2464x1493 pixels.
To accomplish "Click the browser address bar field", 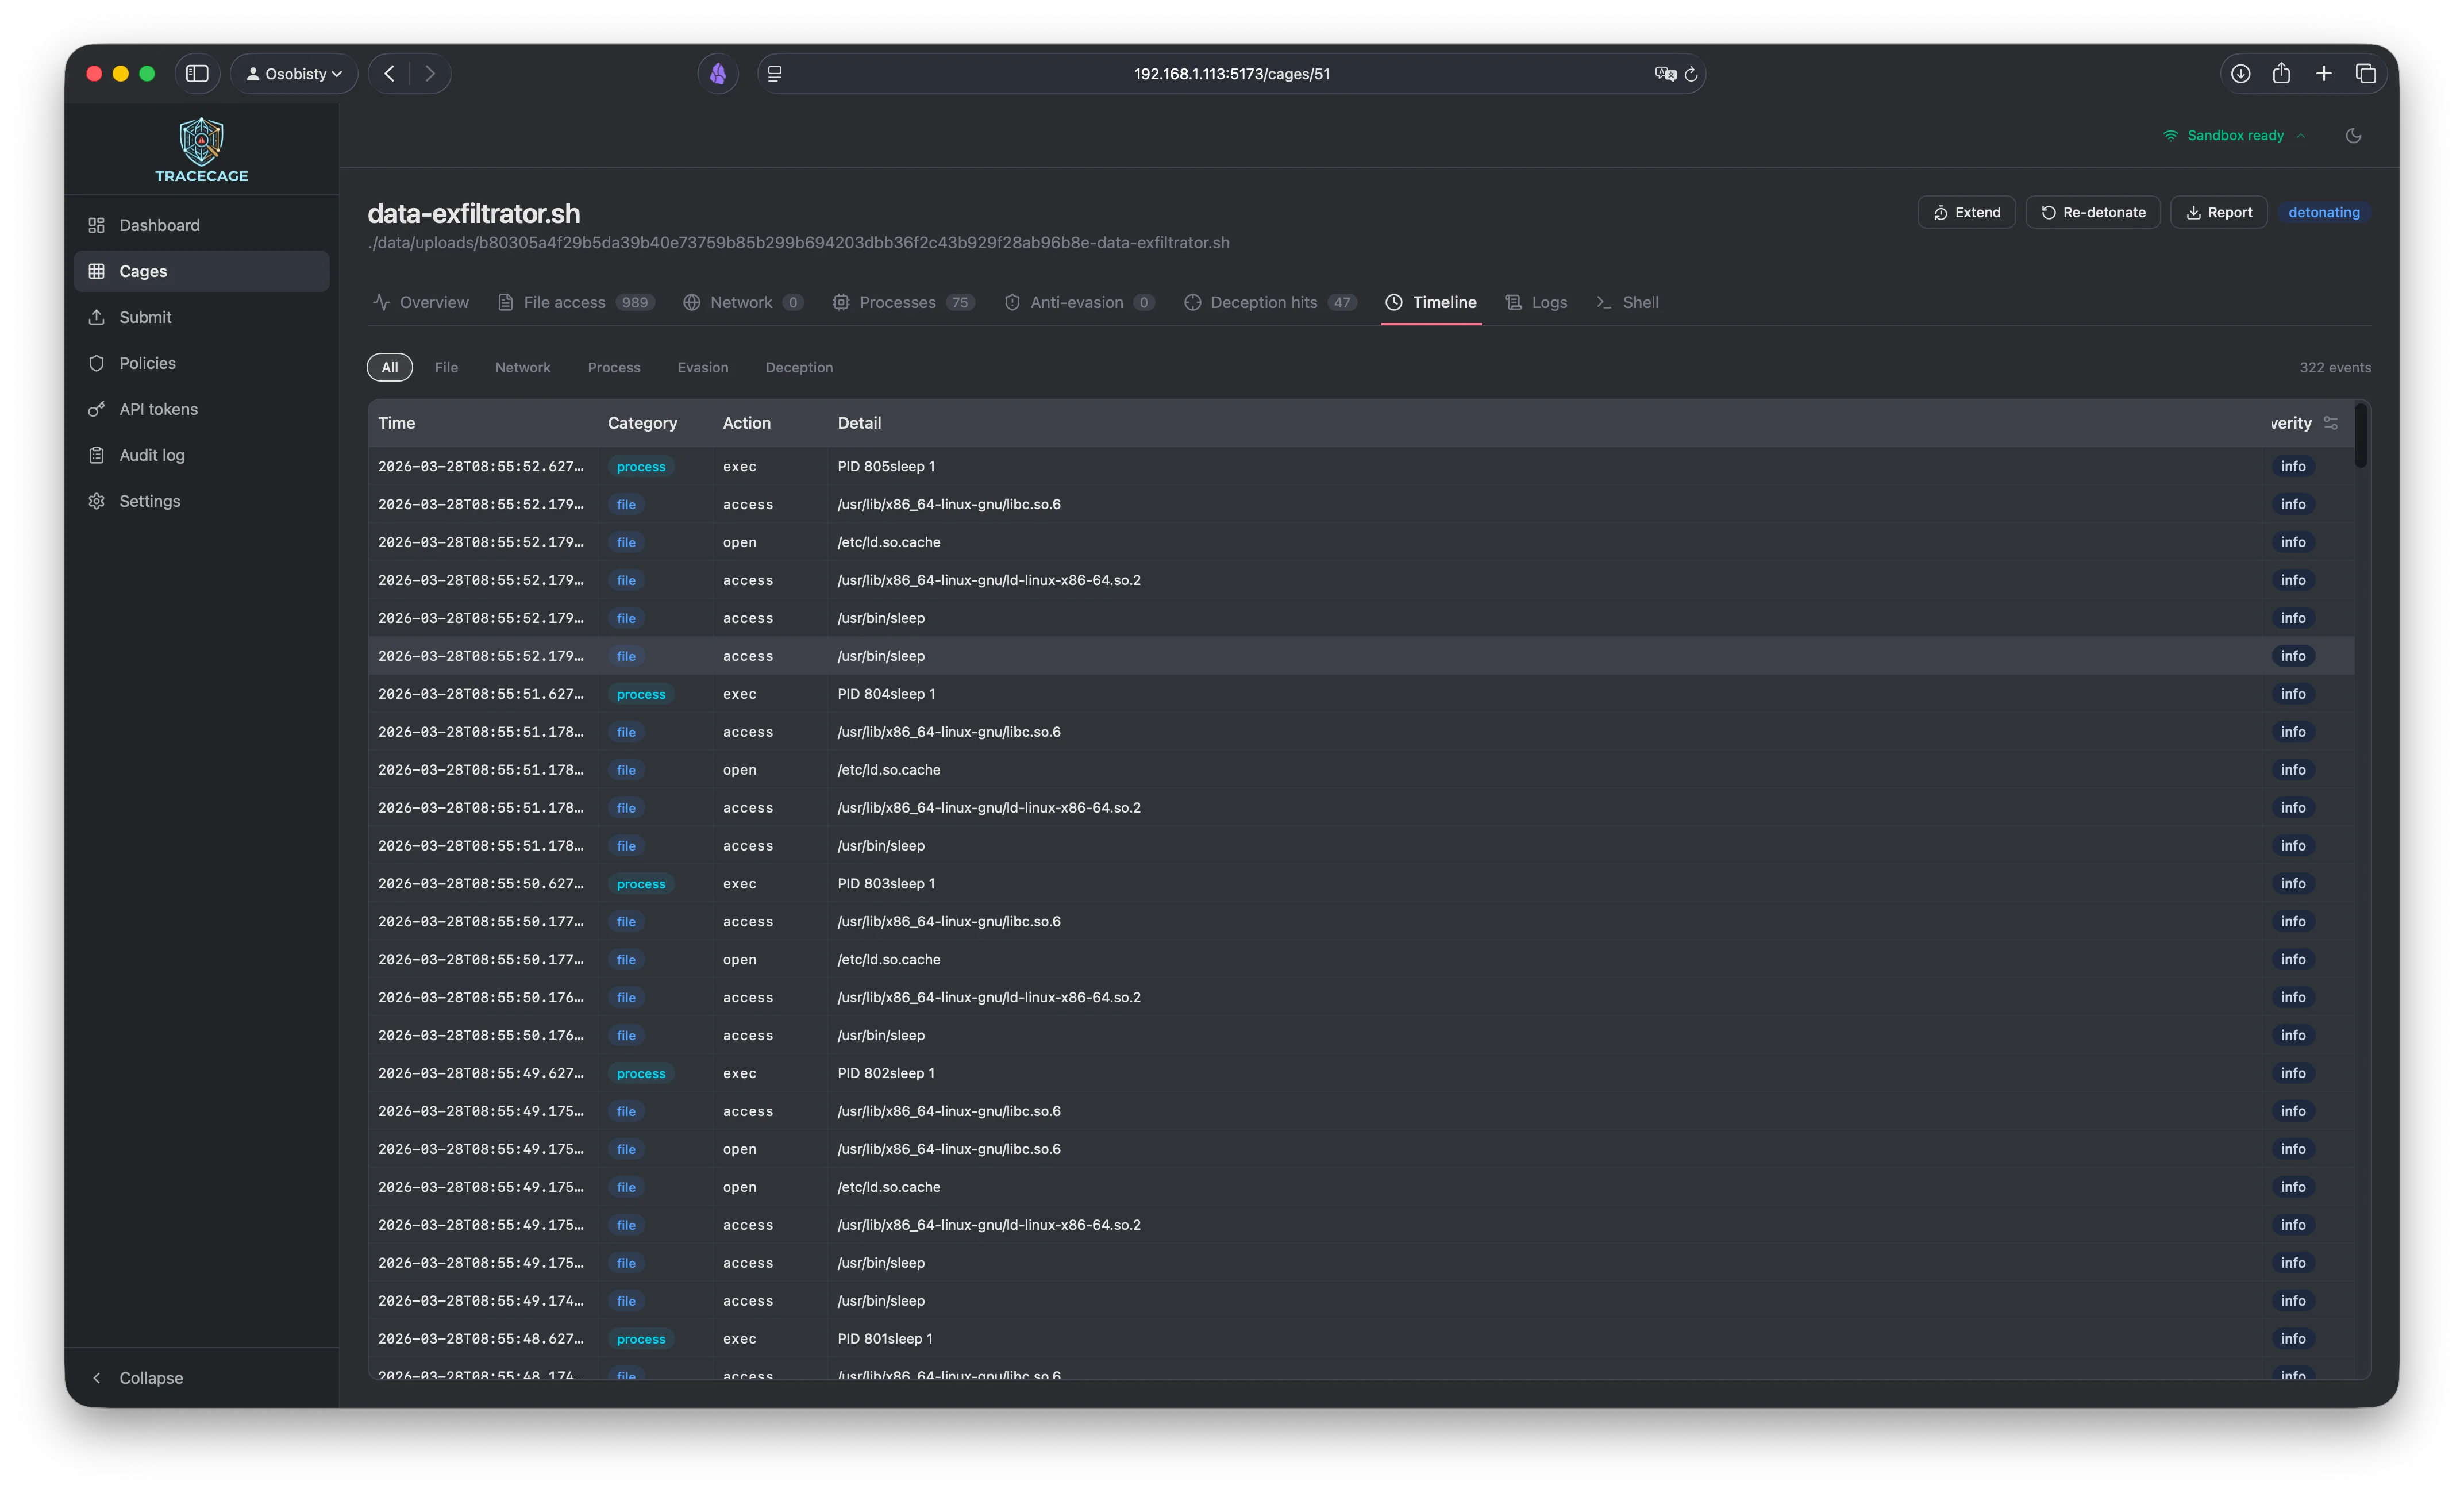I will [x=1230, y=74].
